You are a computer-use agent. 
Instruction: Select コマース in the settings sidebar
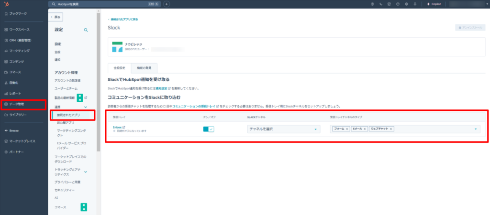(60, 207)
